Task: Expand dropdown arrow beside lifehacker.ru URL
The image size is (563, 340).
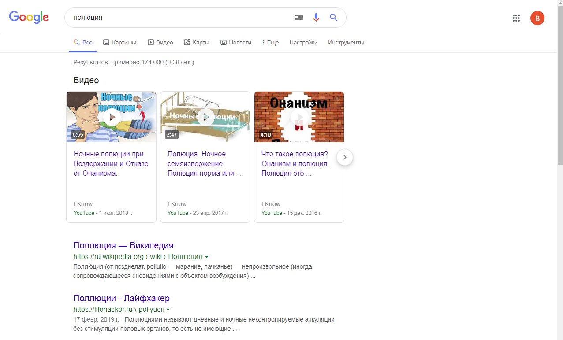Action: [168, 310]
